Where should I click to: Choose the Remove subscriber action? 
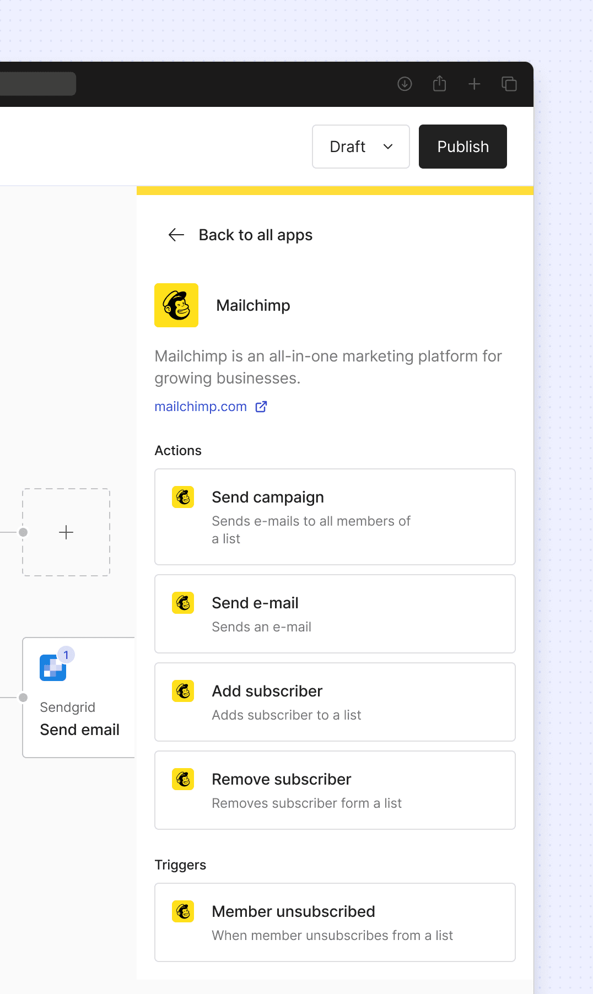(x=335, y=790)
